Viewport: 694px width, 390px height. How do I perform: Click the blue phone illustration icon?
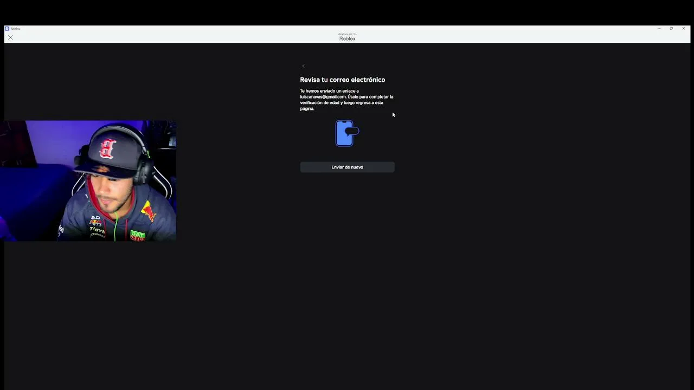point(347,133)
